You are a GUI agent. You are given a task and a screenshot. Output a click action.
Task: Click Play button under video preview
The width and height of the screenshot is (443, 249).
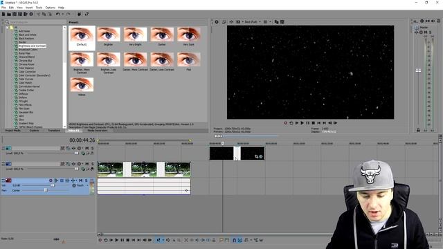coord(302,123)
